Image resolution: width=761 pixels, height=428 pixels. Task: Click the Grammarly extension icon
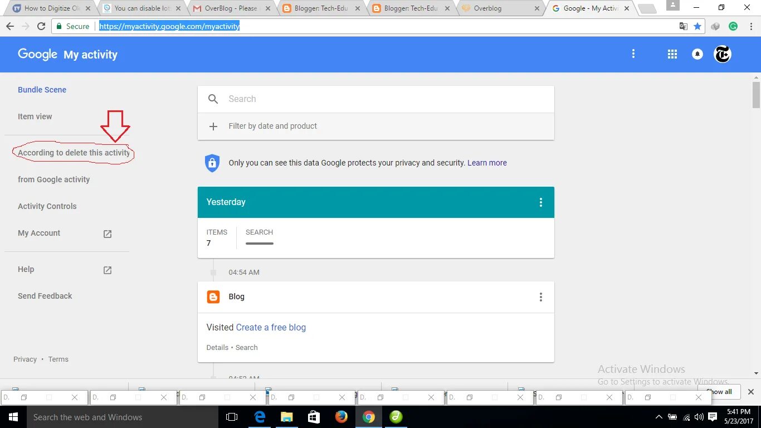tap(733, 26)
